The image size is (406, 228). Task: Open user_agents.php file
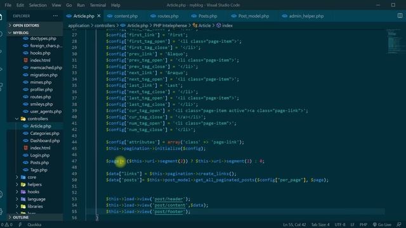click(46, 111)
